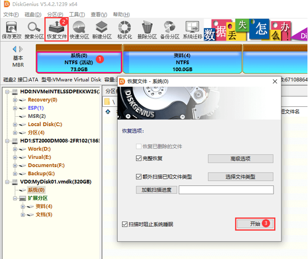Expand the Recovery(0) partition tree node

(x=15, y=100)
